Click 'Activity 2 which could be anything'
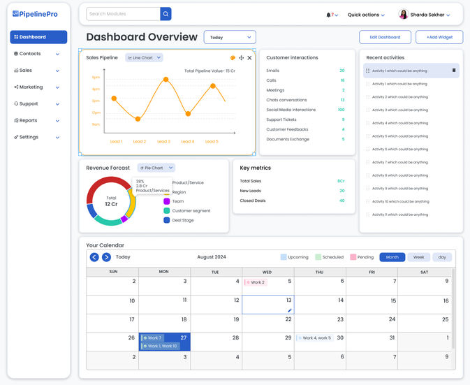This screenshot has width=470, height=385. (400, 97)
